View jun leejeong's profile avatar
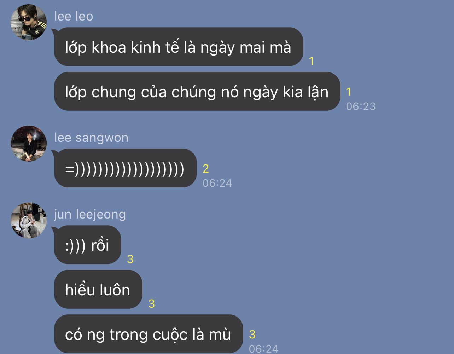 tap(29, 220)
